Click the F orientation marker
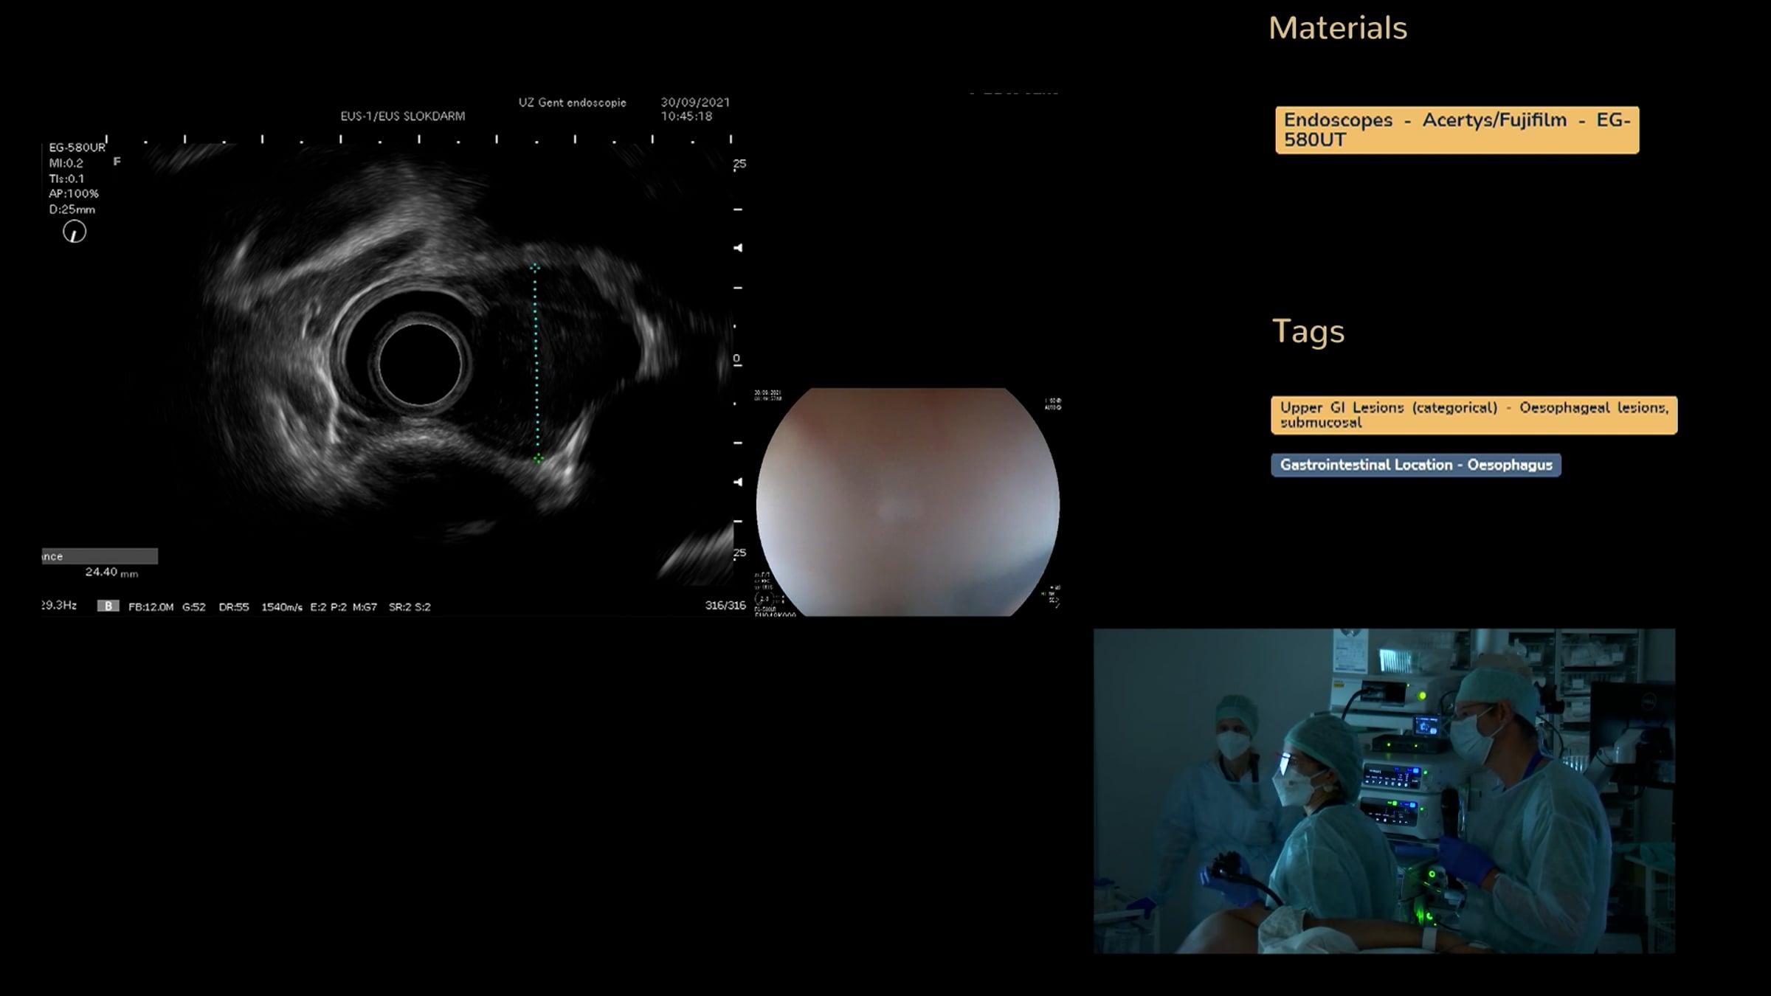Viewport: 1771px width, 996px height. (117, 162)
